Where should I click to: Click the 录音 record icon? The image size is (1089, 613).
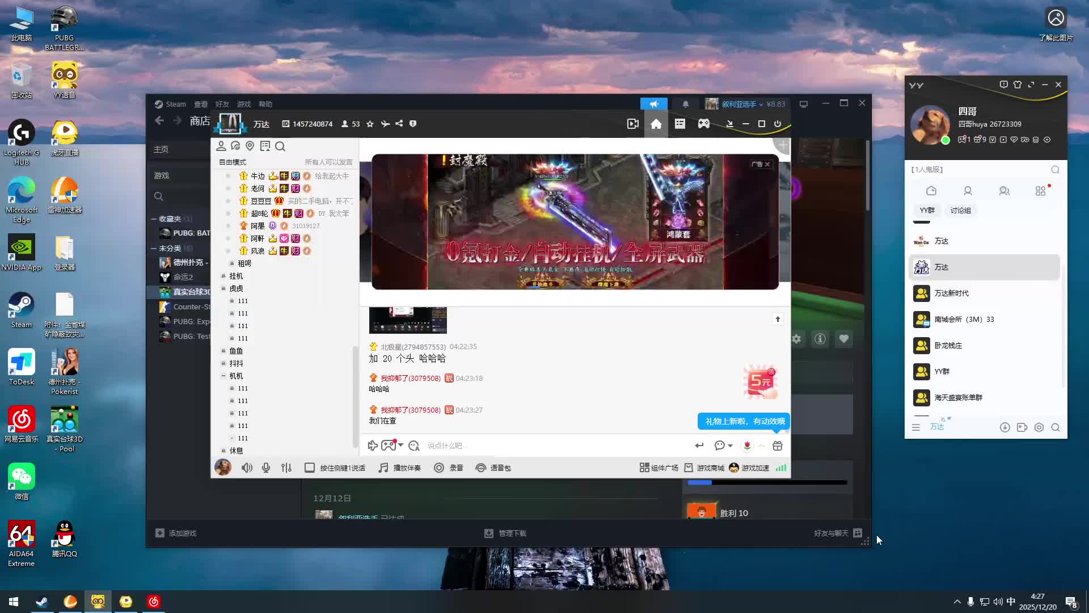tap(439, 468)
